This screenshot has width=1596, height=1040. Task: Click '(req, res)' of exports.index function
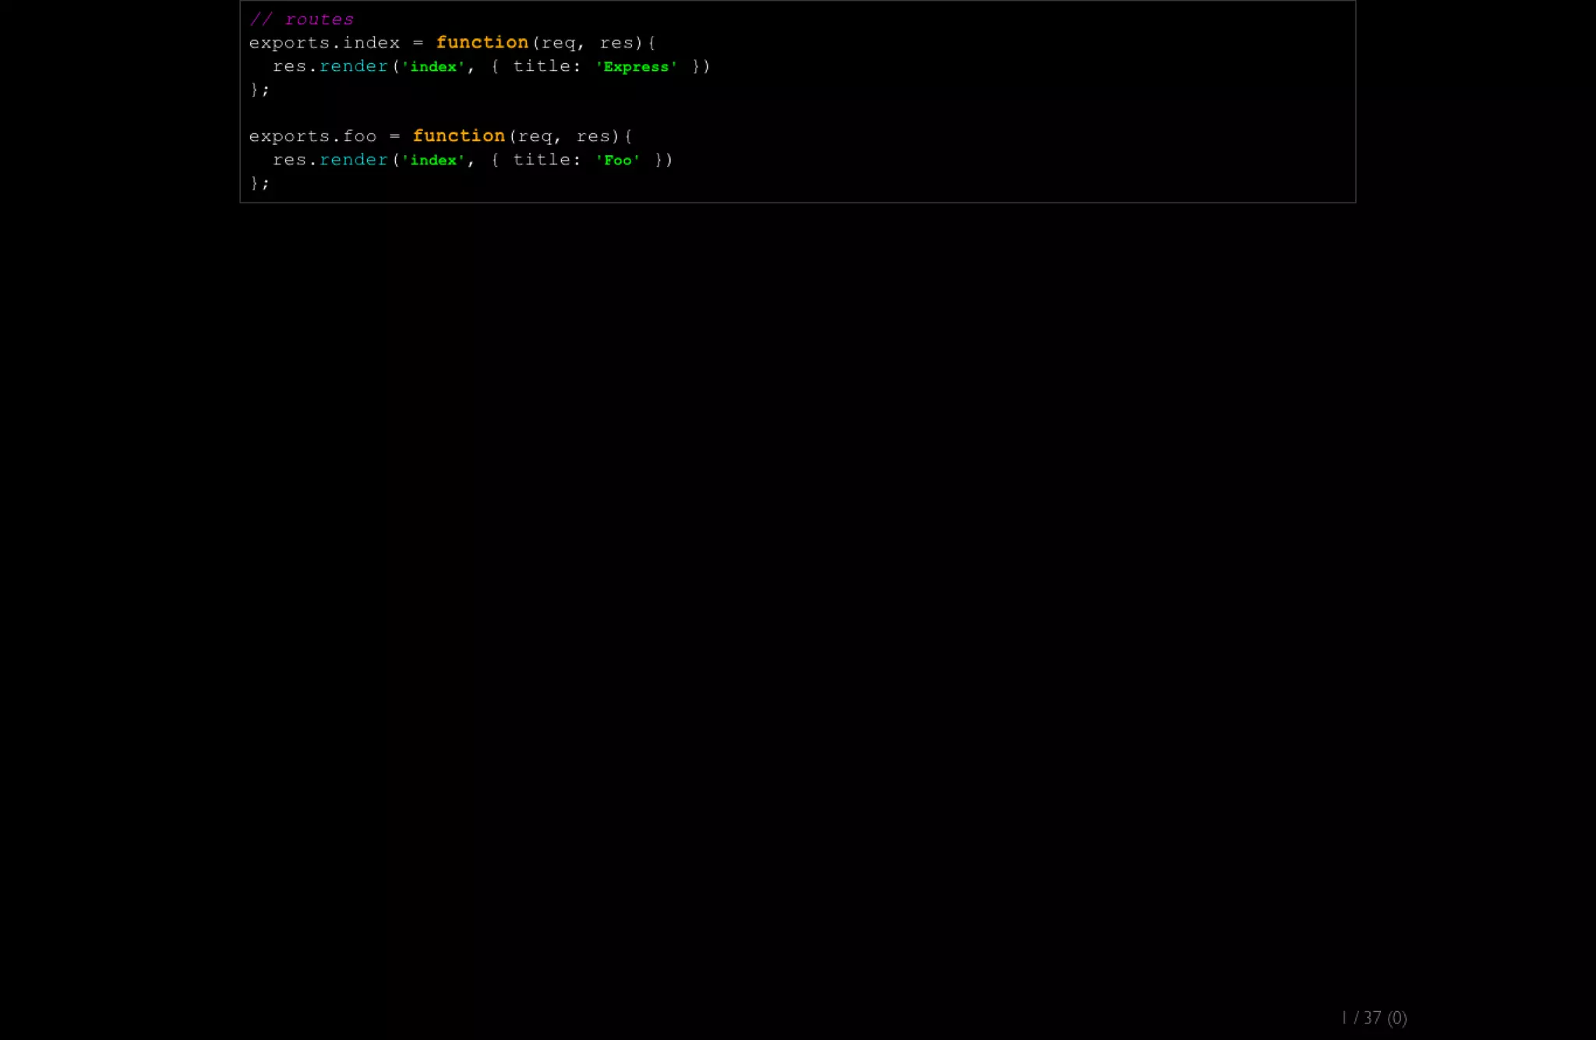pyautogui.click(x=588, y=43)
